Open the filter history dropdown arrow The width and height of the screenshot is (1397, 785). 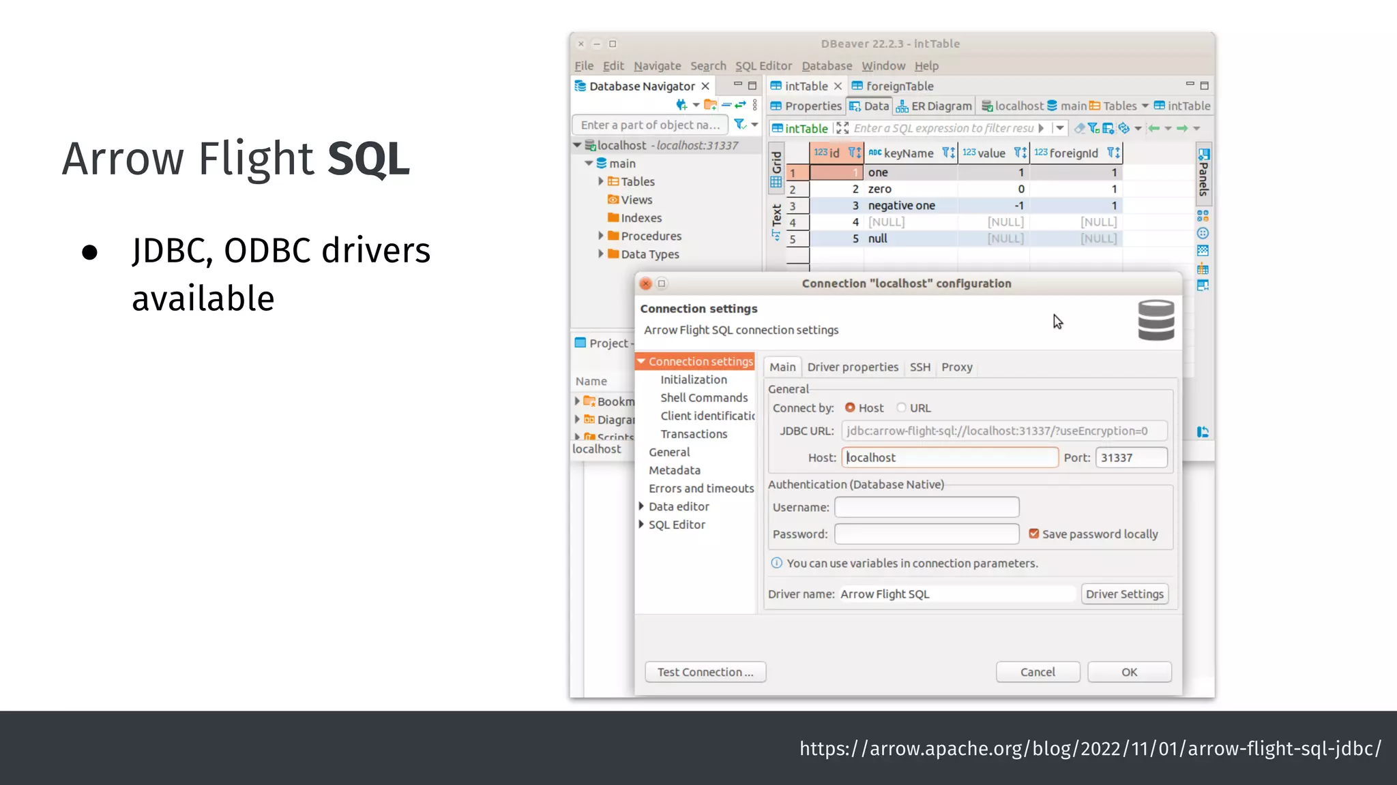tap(1060, 128)
